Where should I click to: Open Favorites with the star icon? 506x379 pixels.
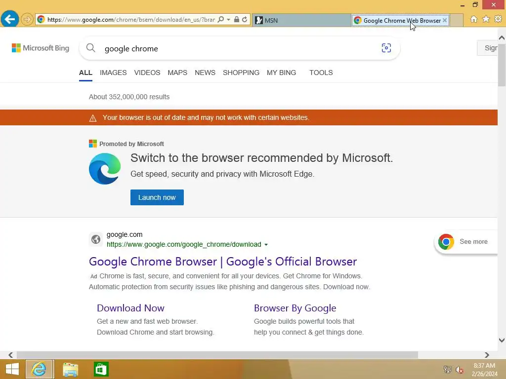point(486,19)
